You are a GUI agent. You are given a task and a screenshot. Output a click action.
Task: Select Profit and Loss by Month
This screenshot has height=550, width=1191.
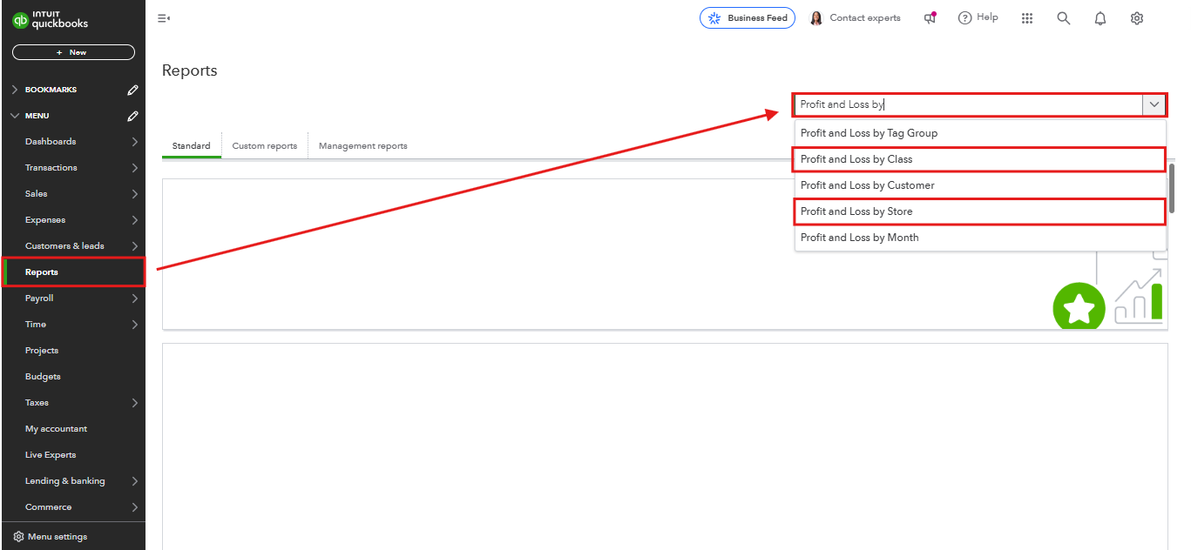[980, 238]
